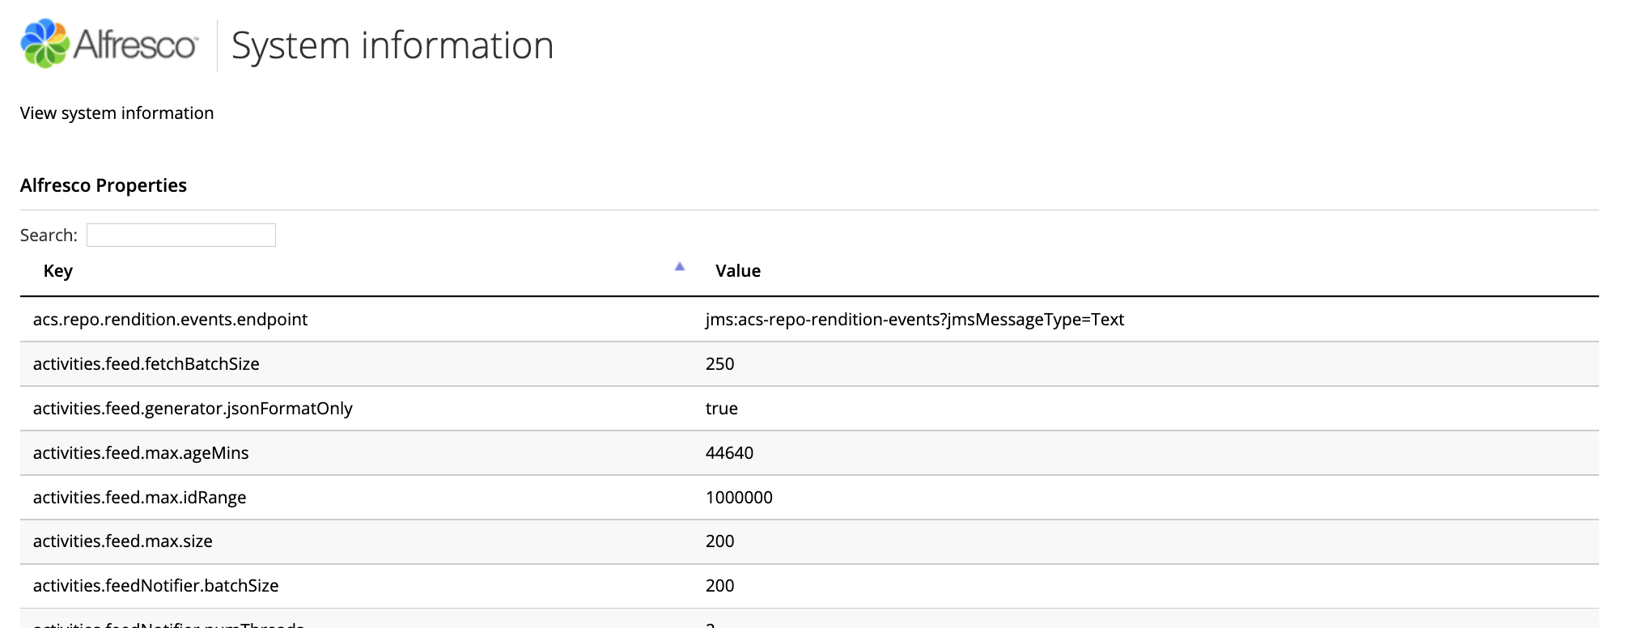This screenshot has height=628, width=1625.
Task: Select the 200 value for activities.feedNotifier.batchSize
Action: pos(720,586)
